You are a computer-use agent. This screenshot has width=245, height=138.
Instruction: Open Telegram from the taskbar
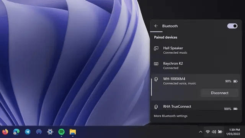pyautogui.click(x=28, y=132)
